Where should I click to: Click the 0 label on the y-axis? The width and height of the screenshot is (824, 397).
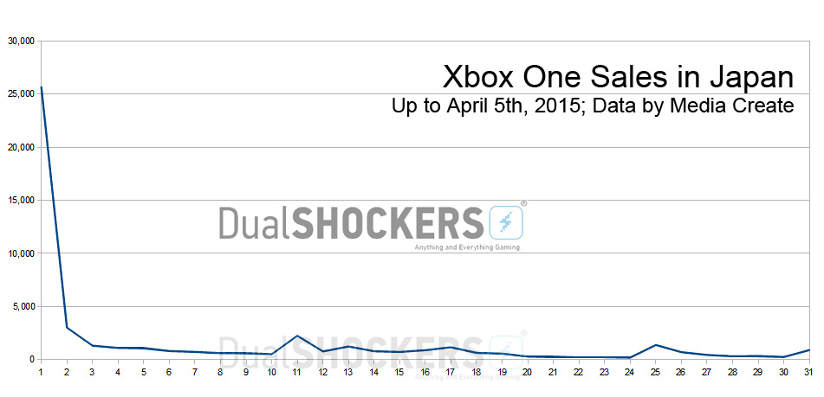coord(32,359)
